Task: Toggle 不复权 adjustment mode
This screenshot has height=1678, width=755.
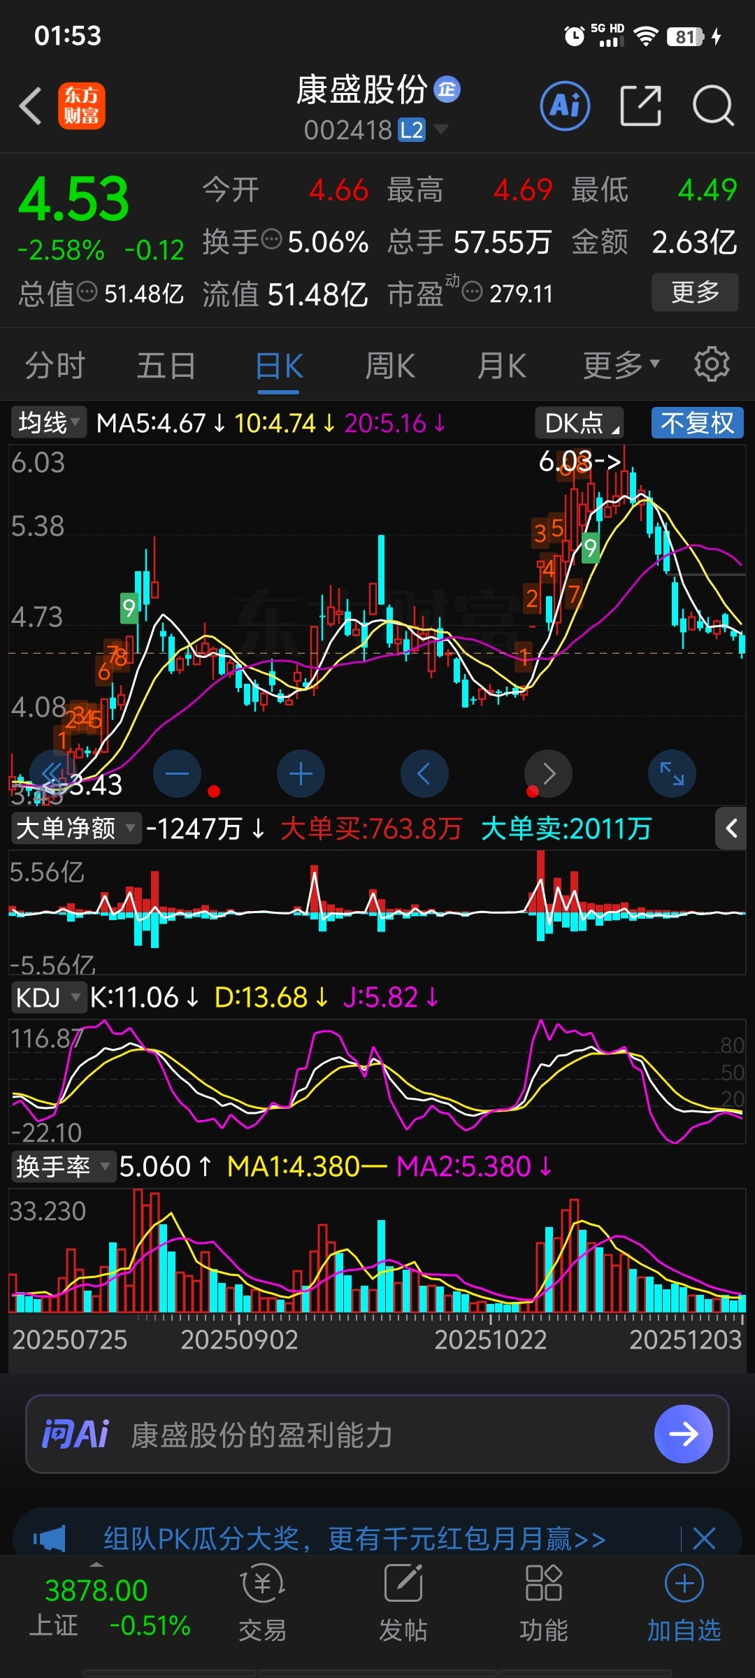Action: coord(697,423)
